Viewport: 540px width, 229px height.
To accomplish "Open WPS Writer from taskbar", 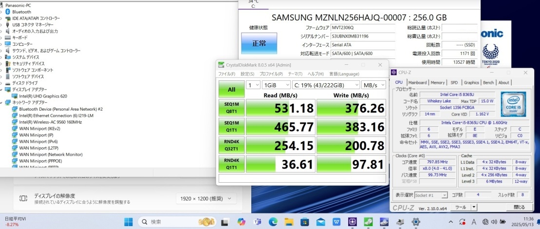I will tap(337, 222).
